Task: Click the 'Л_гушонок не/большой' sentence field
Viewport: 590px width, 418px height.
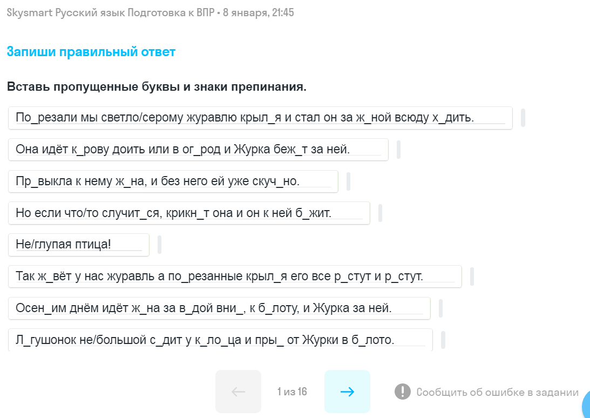Action: pos(220,340)
